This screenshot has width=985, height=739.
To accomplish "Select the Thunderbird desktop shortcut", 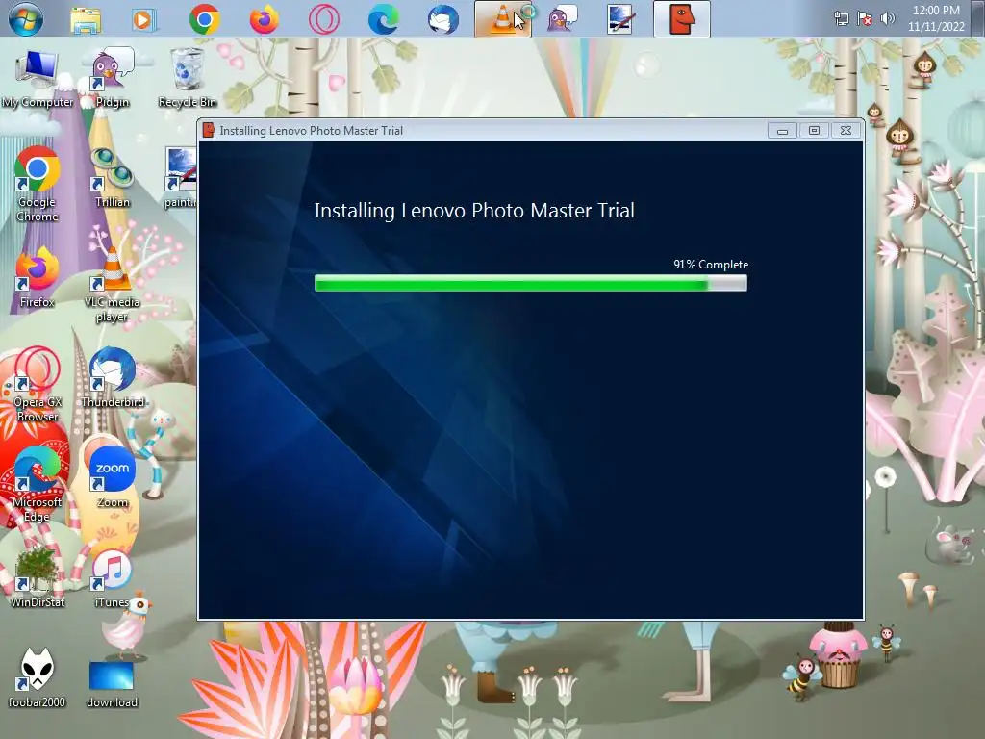I will [x=114, y=377].
